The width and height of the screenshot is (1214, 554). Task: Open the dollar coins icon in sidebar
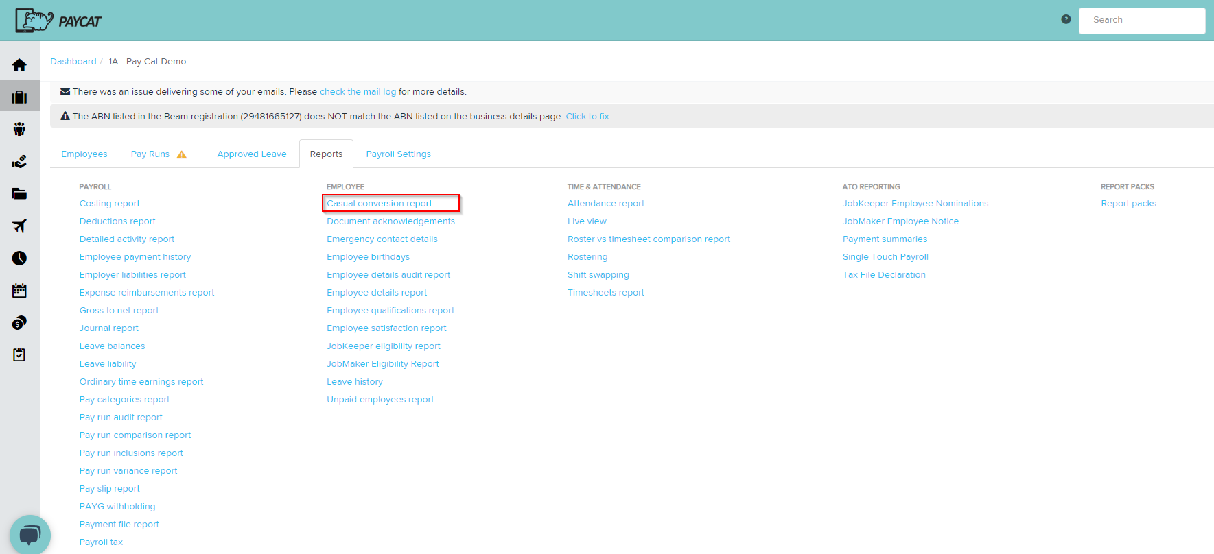[19, 323]
